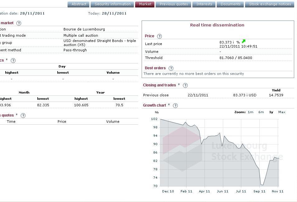Open the Abstract tab
Viewport: 297px width, 202px height.
coord(79,4)
